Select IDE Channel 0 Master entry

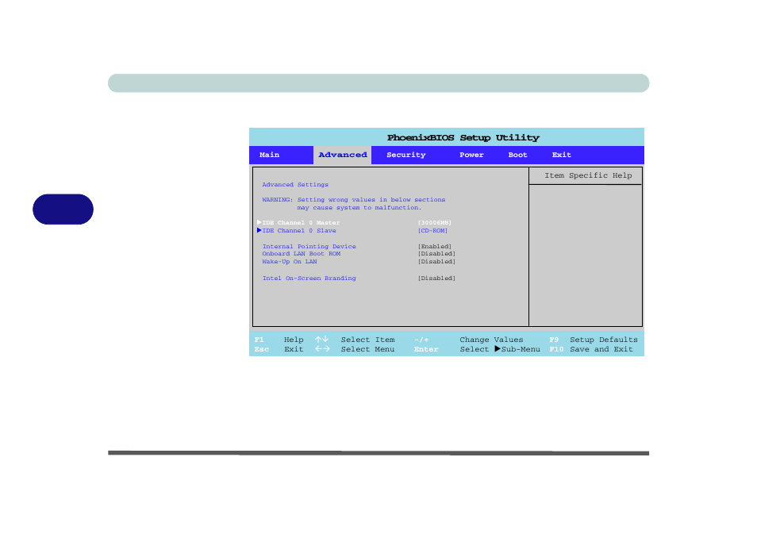pyautogui.click(x=301, y=223)
